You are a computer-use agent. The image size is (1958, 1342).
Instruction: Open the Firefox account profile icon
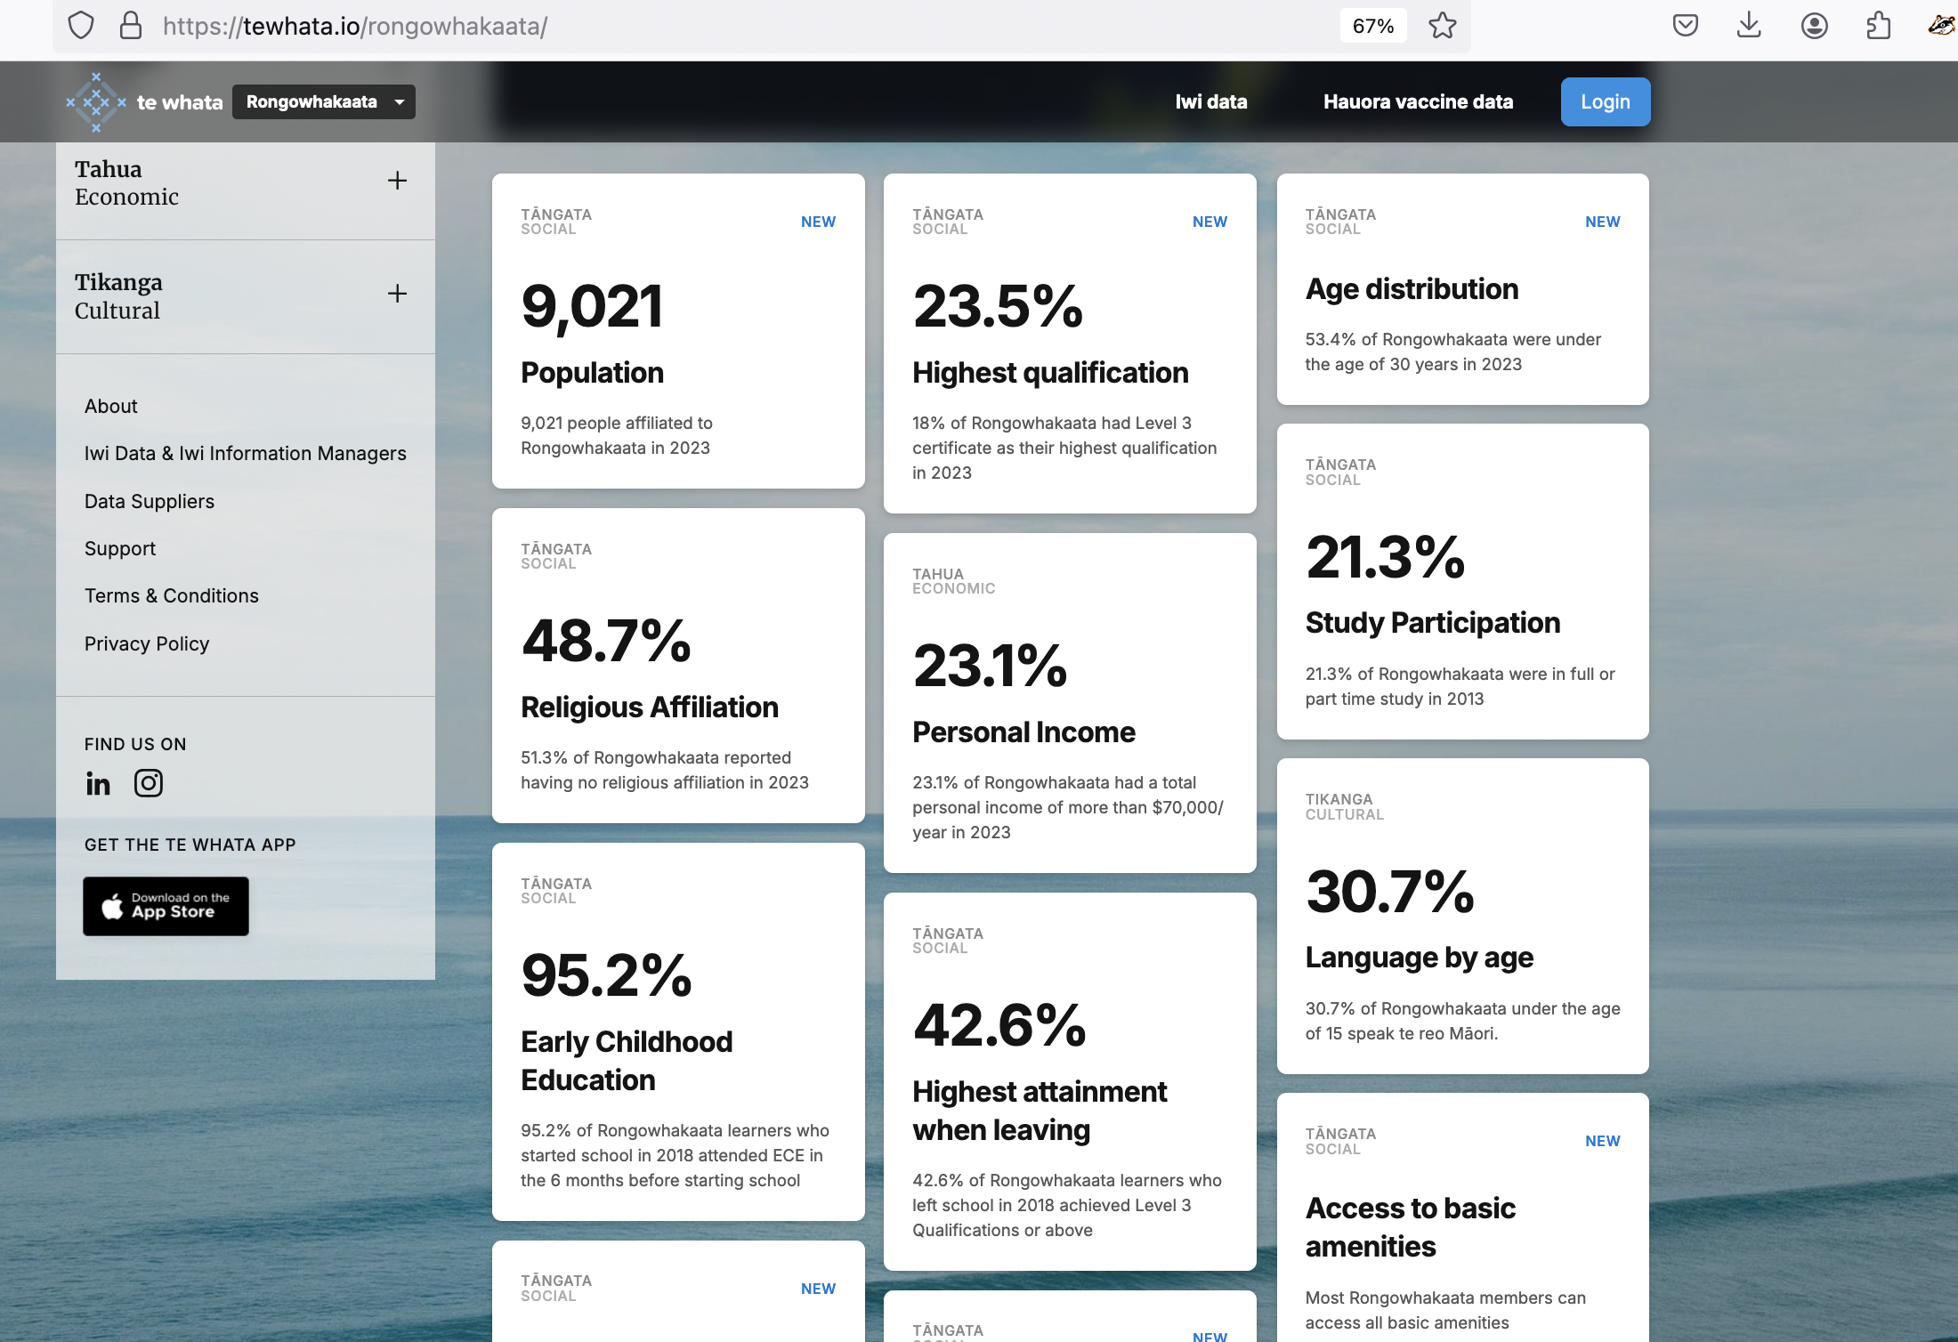[1814, 26]
